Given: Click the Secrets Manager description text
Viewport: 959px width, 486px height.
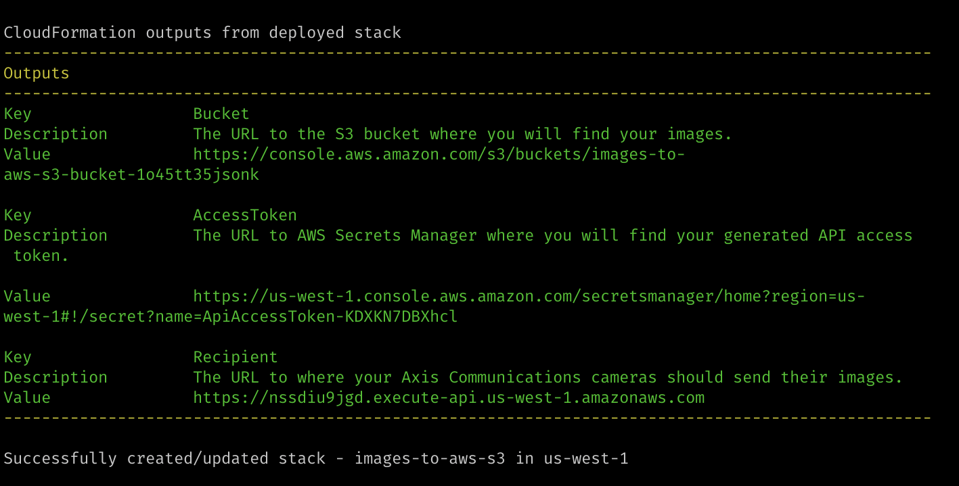Looking at the screenshot, I should pos(552,236).
